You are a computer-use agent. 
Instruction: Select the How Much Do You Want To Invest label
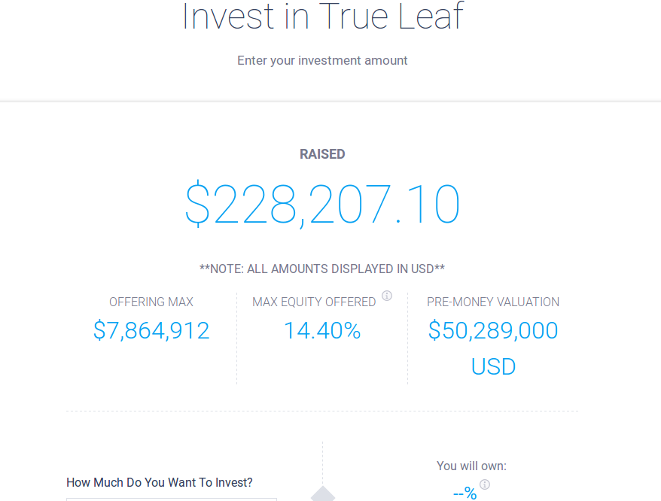pos(159,482)
